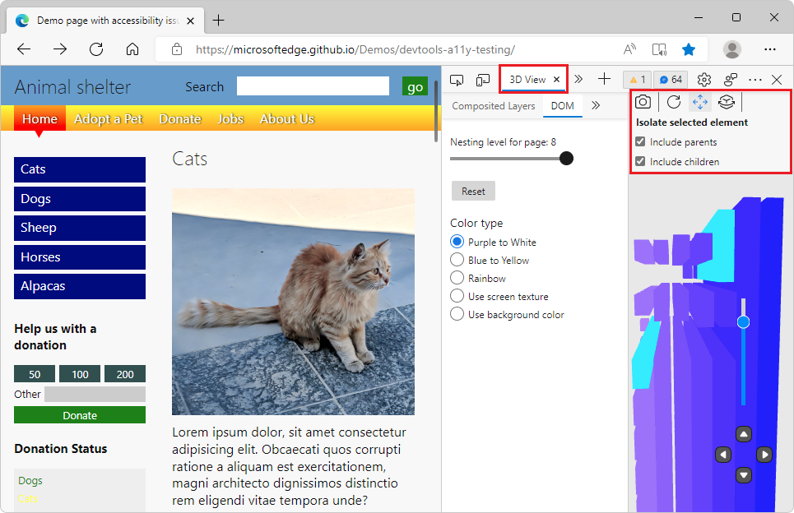Select Use screen texture option
The image size is (794, 513).
pos(457,296)
